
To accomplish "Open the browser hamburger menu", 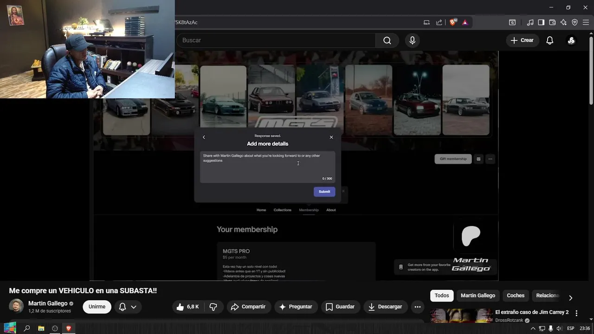I will (x=586, y=22).
